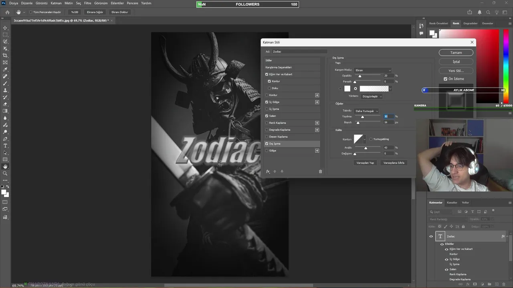Enable the Desen Kaplama checkbox

pyautogui.click(x=267, y=137)
